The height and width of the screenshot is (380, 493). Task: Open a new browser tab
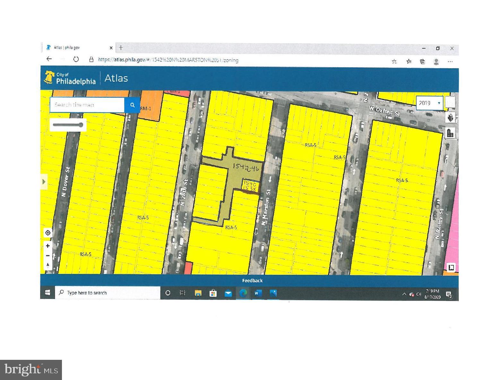[x=121, y=48]
